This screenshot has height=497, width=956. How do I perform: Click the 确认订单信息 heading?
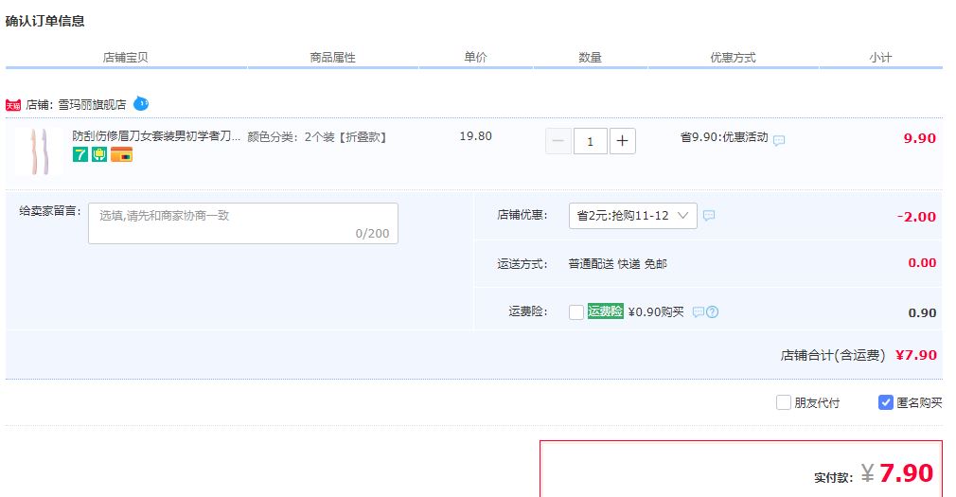(45, 22)
